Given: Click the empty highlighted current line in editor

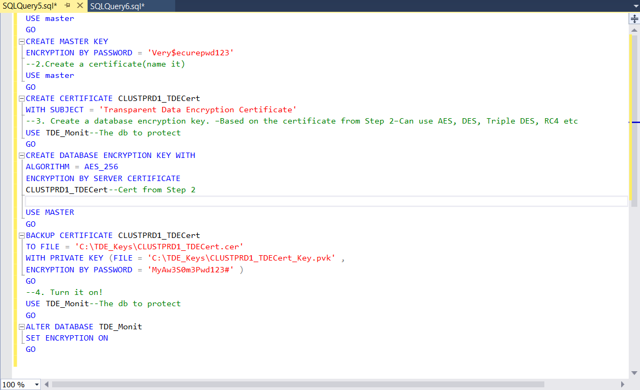Looking at the screenshot, I should (326, 201).
